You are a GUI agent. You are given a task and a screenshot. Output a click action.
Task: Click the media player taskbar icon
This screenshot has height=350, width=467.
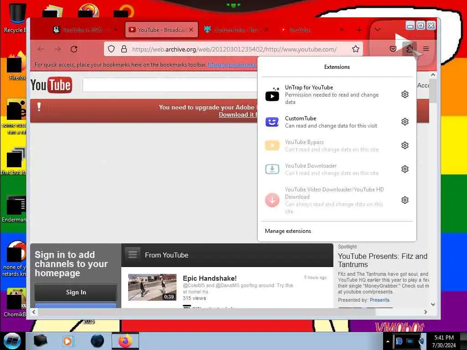point(67,341)
